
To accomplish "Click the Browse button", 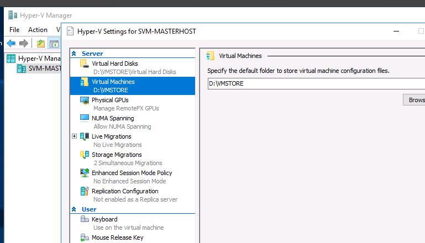I will tap(414, 100).
